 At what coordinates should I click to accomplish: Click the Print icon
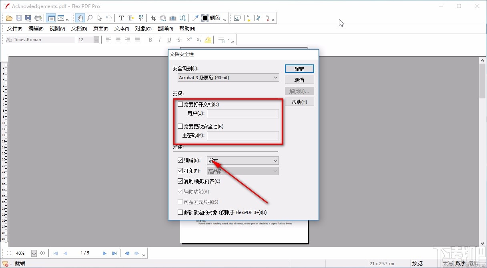(x=38, y=18)
